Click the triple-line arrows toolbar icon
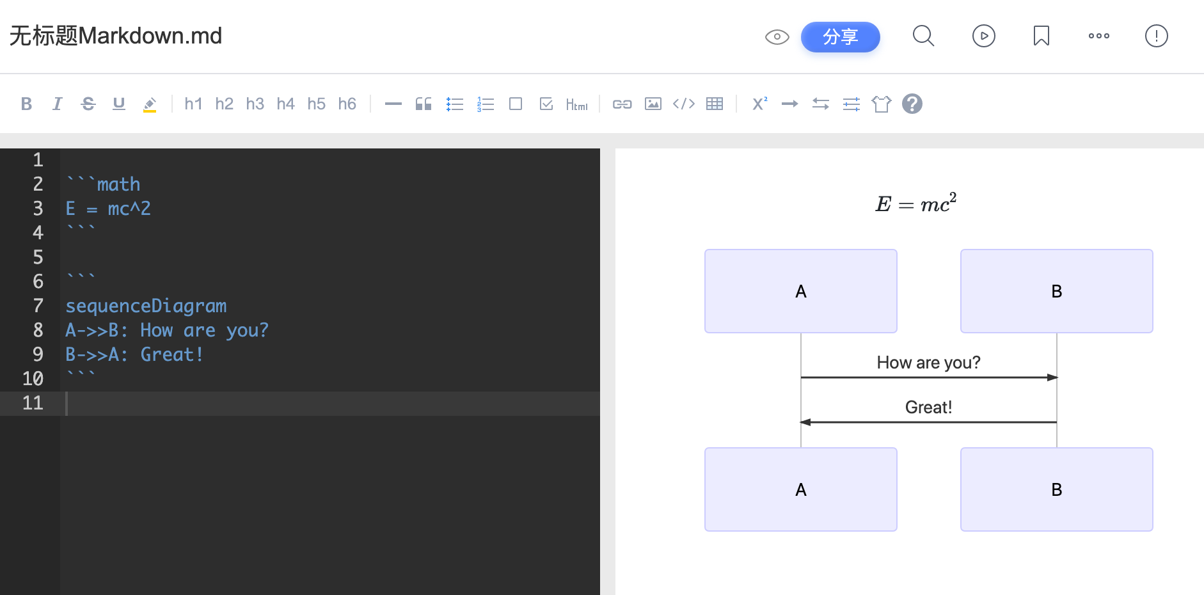This screenshot has width=1204, height=595. [x=852, y=104]
